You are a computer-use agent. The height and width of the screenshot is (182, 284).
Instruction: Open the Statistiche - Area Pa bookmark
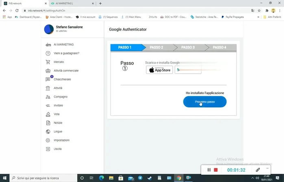[x=204, y=17]
